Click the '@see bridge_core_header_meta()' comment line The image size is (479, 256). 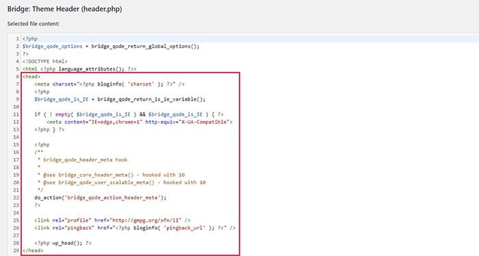111,175
